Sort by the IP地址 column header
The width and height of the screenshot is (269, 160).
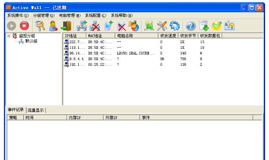pos(74,36)
